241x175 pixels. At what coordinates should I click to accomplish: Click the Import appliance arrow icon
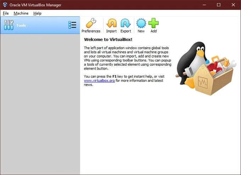tap(111, 23)
